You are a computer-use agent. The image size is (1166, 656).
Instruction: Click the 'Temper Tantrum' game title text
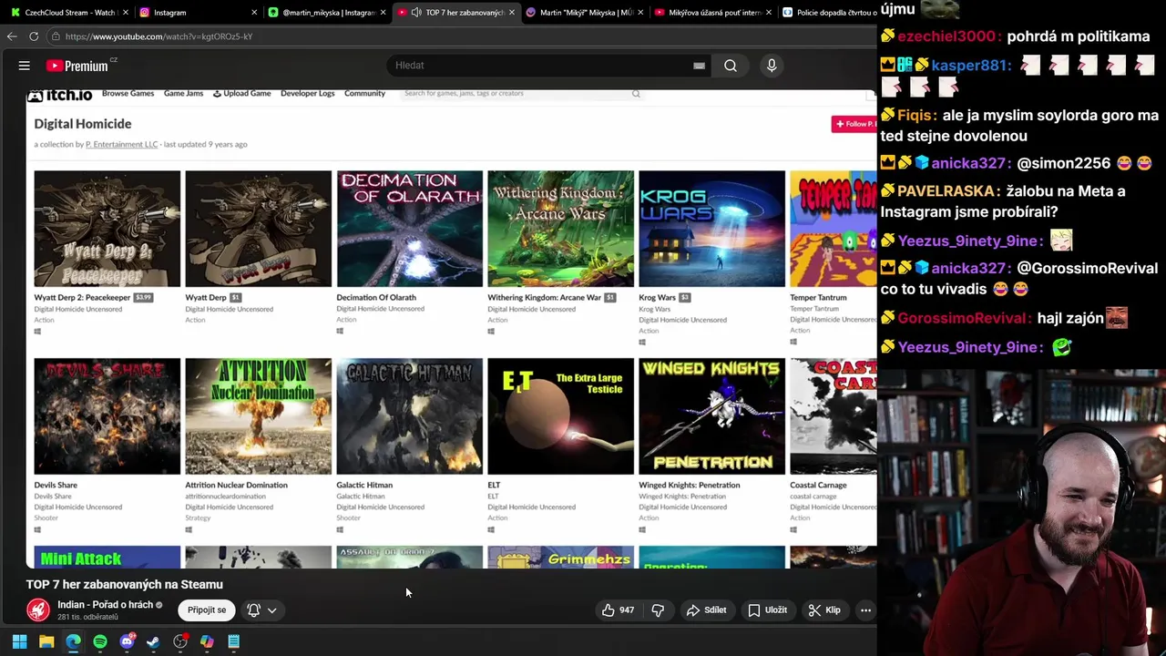(818, 298)
